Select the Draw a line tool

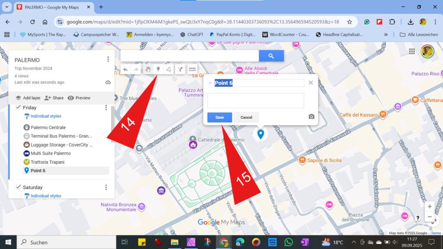pyautogui.click(x=169, y=69)
